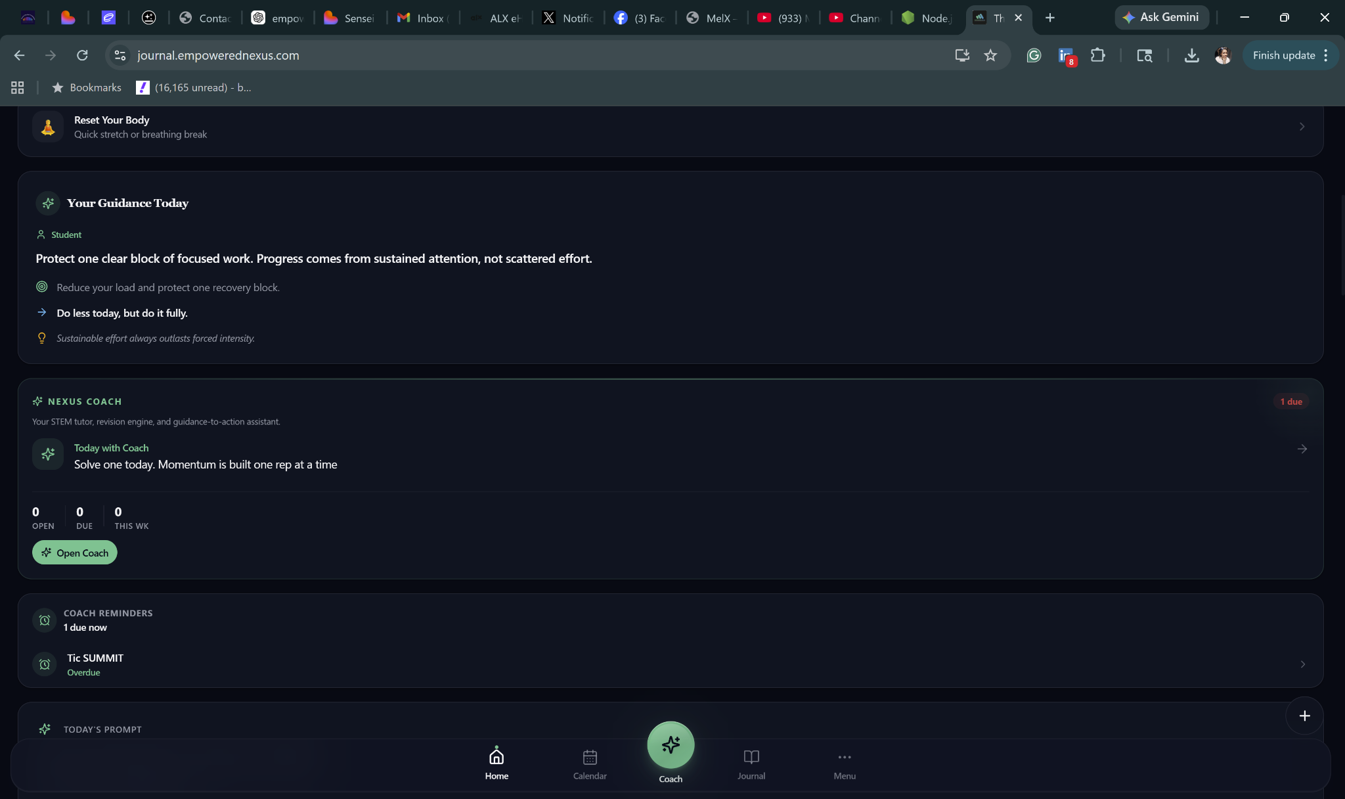Open the Downloads icon
The image size is (1345, 799).
click(x=1191, y=55)
